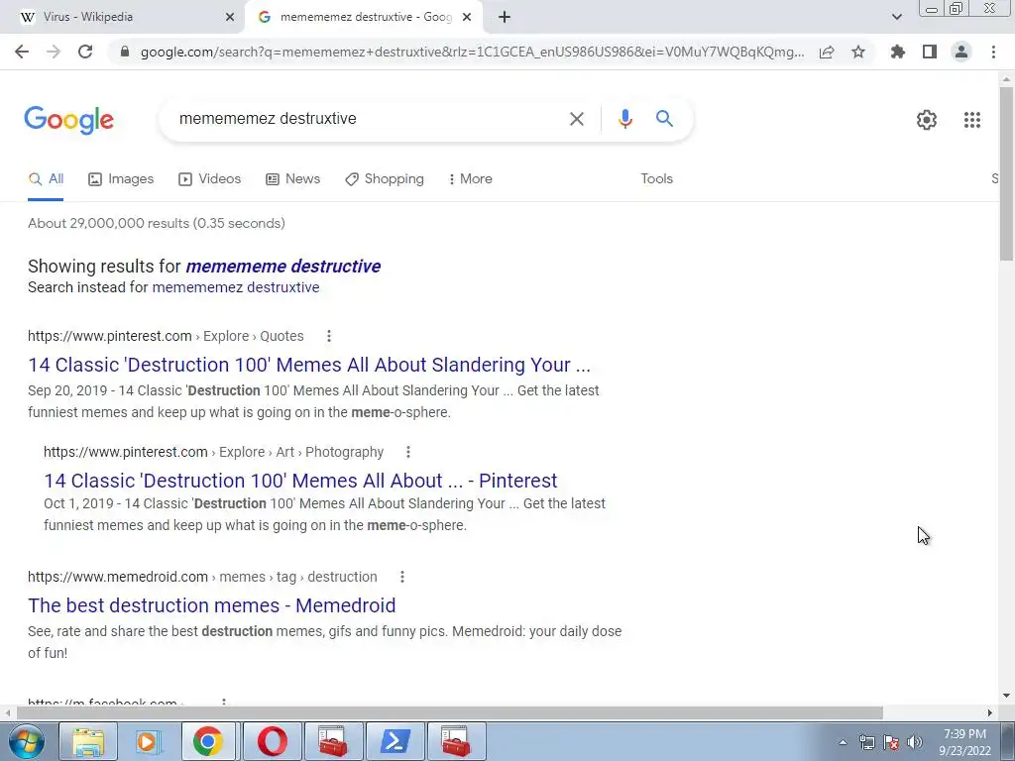1015x761 pixels.
Task: Expand the tab search dropdown
Action: [x=896, y=17]
